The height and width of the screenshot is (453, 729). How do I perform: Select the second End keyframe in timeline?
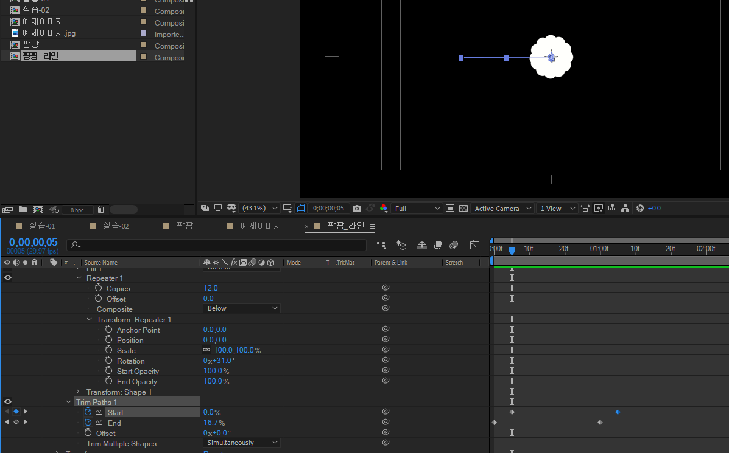pyautogui.click(x=600, y=423)
